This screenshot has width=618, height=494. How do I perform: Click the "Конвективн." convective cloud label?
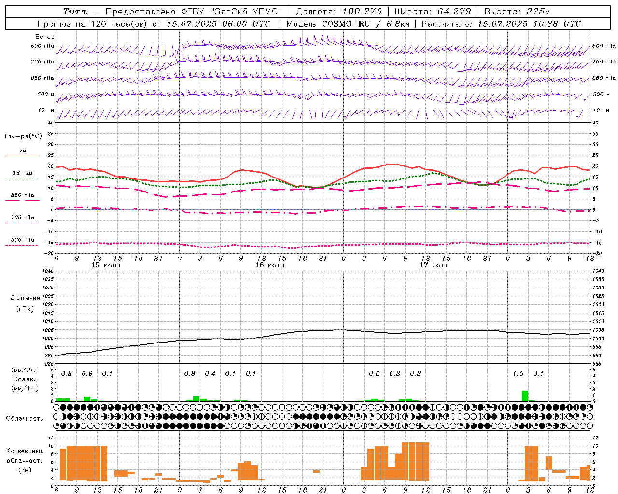coord(25,451)
